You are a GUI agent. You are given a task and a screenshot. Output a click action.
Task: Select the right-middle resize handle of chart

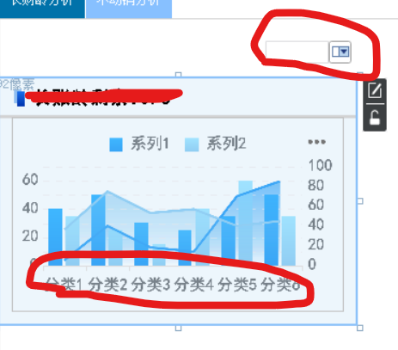click(360, 201)
